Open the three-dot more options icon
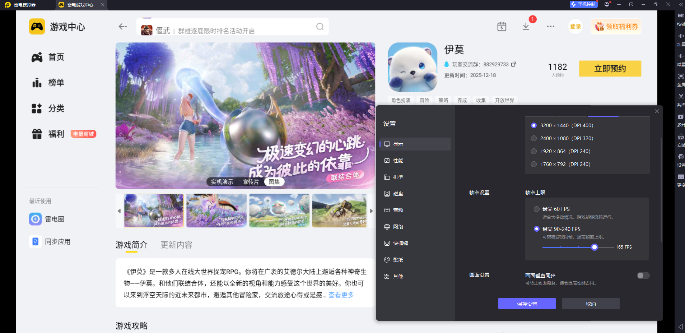This screenshot has height=333, width=685. 551,27
